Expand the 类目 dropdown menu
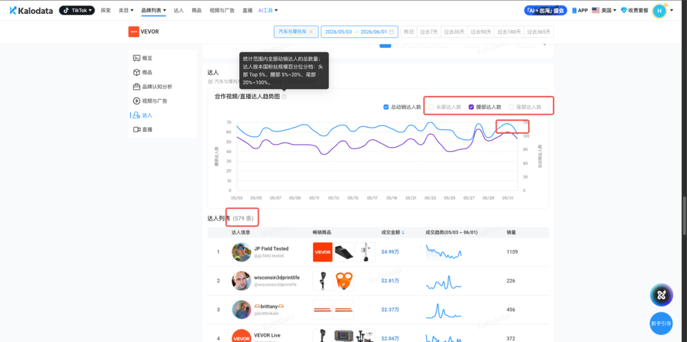The width and height of the screenshot is (687, 342). click(x=126, y=10)
